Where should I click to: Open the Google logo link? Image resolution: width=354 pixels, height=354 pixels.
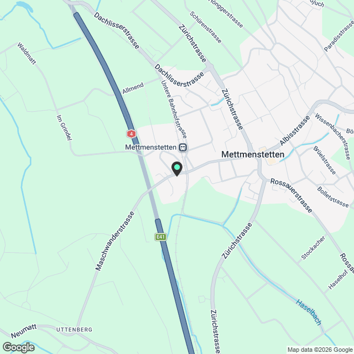click(19, 347)
